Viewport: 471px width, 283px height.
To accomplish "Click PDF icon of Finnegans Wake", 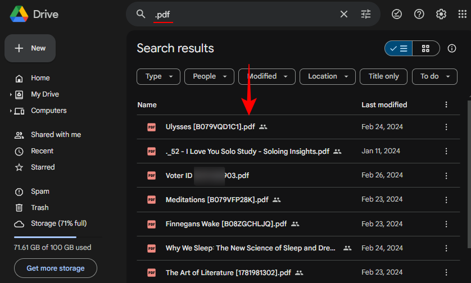I will point(151,224).
